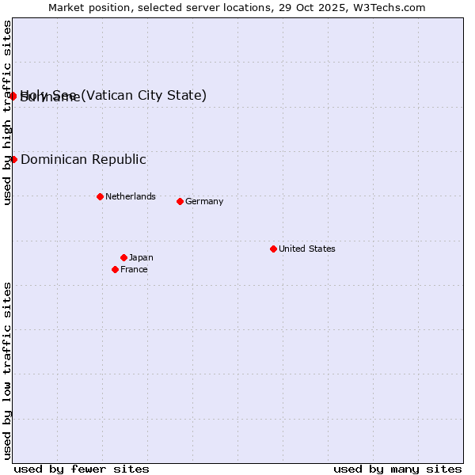Click the red dot for Germany

coord(180,201)
